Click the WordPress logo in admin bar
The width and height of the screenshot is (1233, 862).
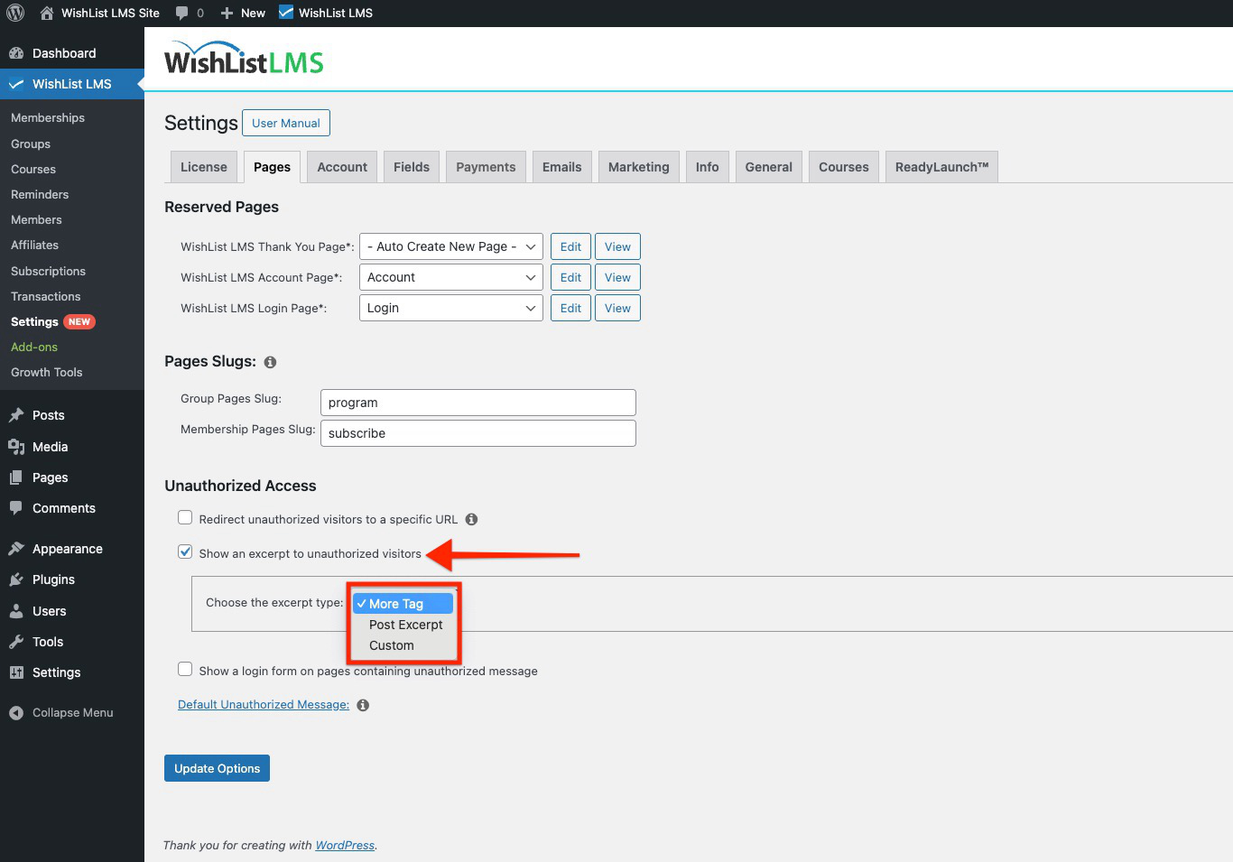(15, 13)
